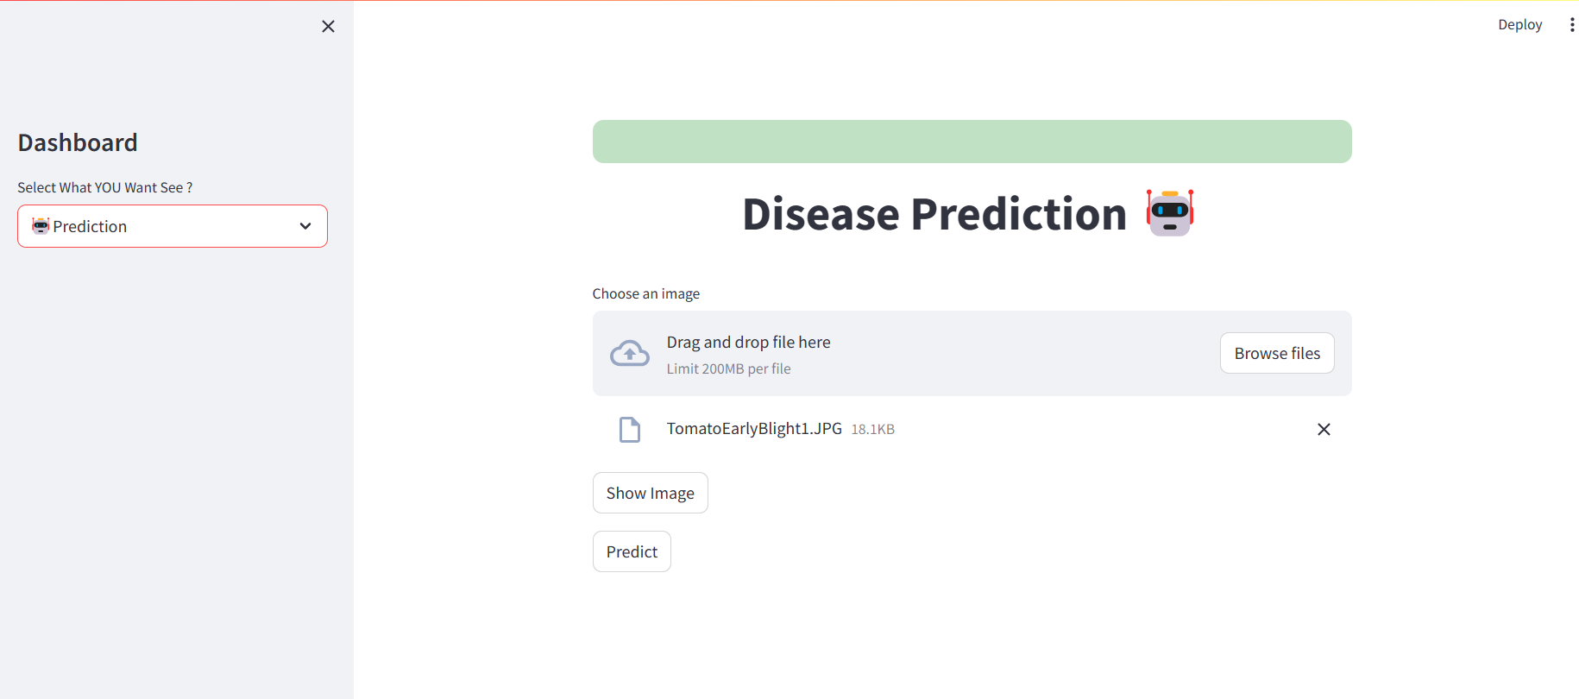Screen dimensions: 1579x699
Task: Click the robot emoji beside Disease Prediction
Action: pyautogui.click(x=1169, y=212)
